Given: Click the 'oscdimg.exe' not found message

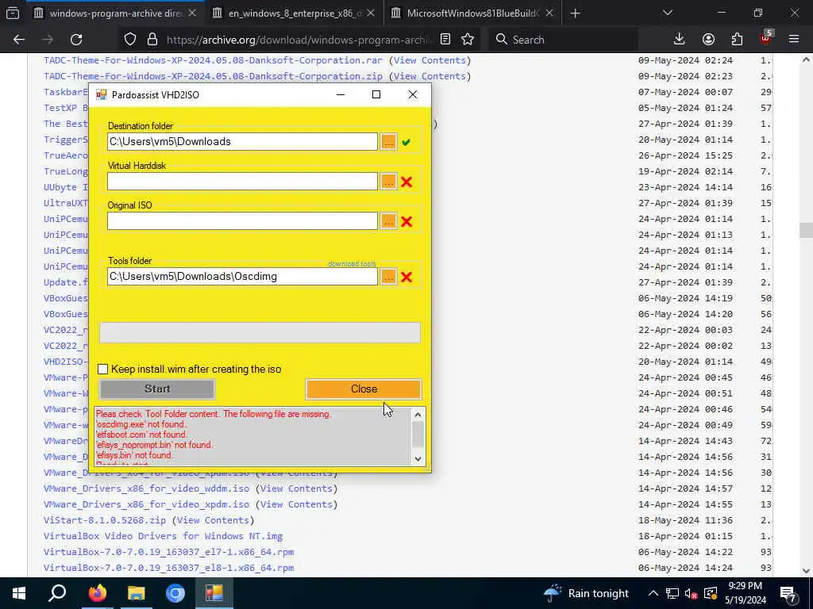Looking at the screenshot, I should [x=141, y=424].
